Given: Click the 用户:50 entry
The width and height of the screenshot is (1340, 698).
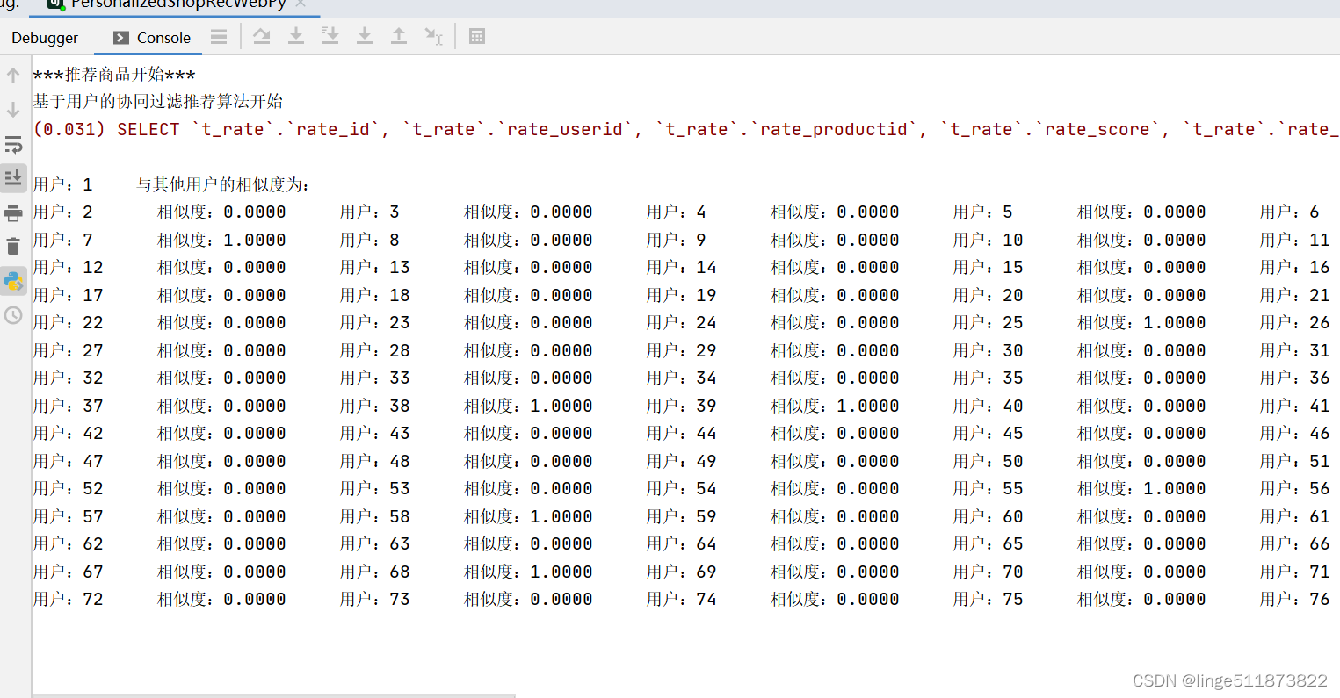Looking at the screenshot, I should click(x=989, y=461).
